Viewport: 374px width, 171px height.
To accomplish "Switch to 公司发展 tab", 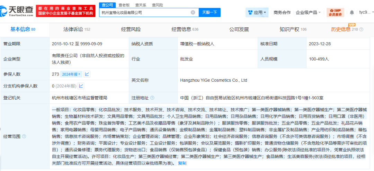I will [x=239, y=29].
